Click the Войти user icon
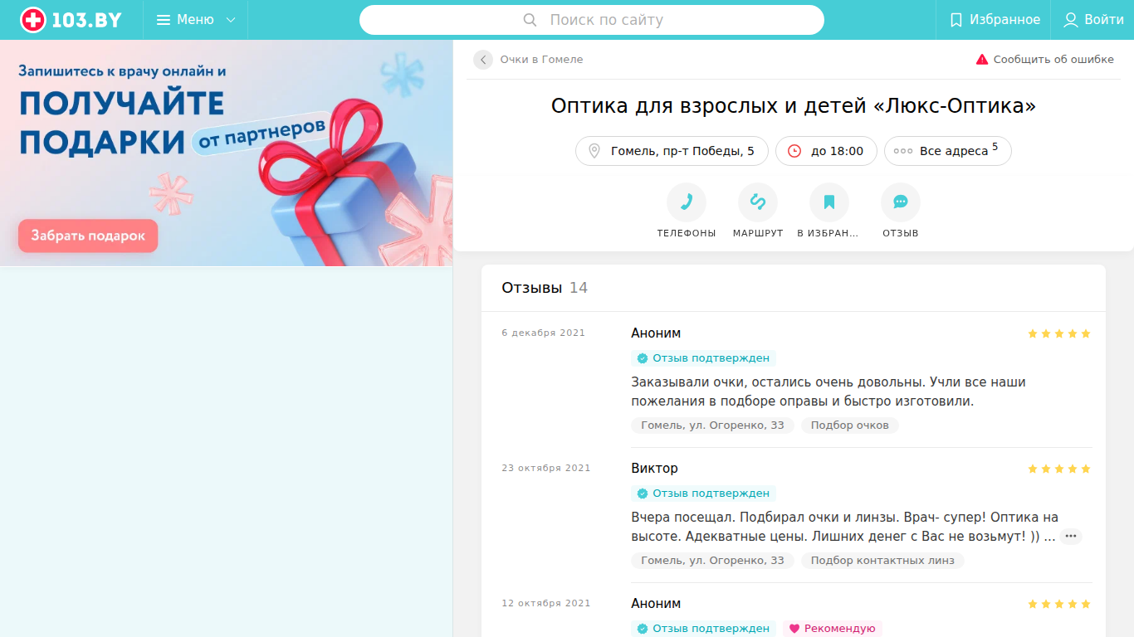1134x637 pixels. [1071, 20]
